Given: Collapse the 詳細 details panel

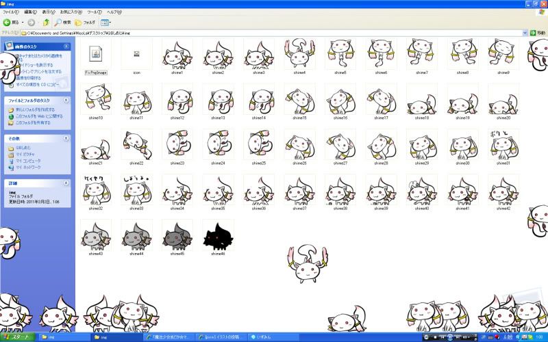Looking at the screenshot, I should [x=66, y=183].
